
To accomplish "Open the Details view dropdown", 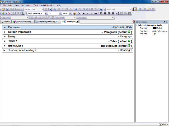I will (130, 9).
